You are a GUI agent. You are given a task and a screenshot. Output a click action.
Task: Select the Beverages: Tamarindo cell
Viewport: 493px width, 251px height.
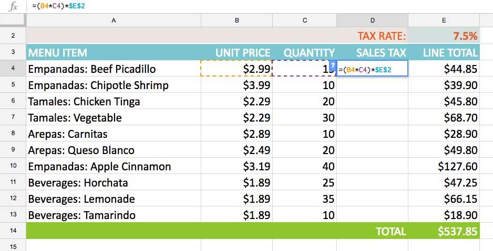114,215
